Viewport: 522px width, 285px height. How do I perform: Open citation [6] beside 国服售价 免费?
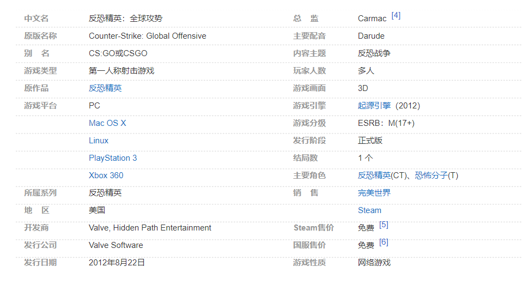click(x=384, y=242)
